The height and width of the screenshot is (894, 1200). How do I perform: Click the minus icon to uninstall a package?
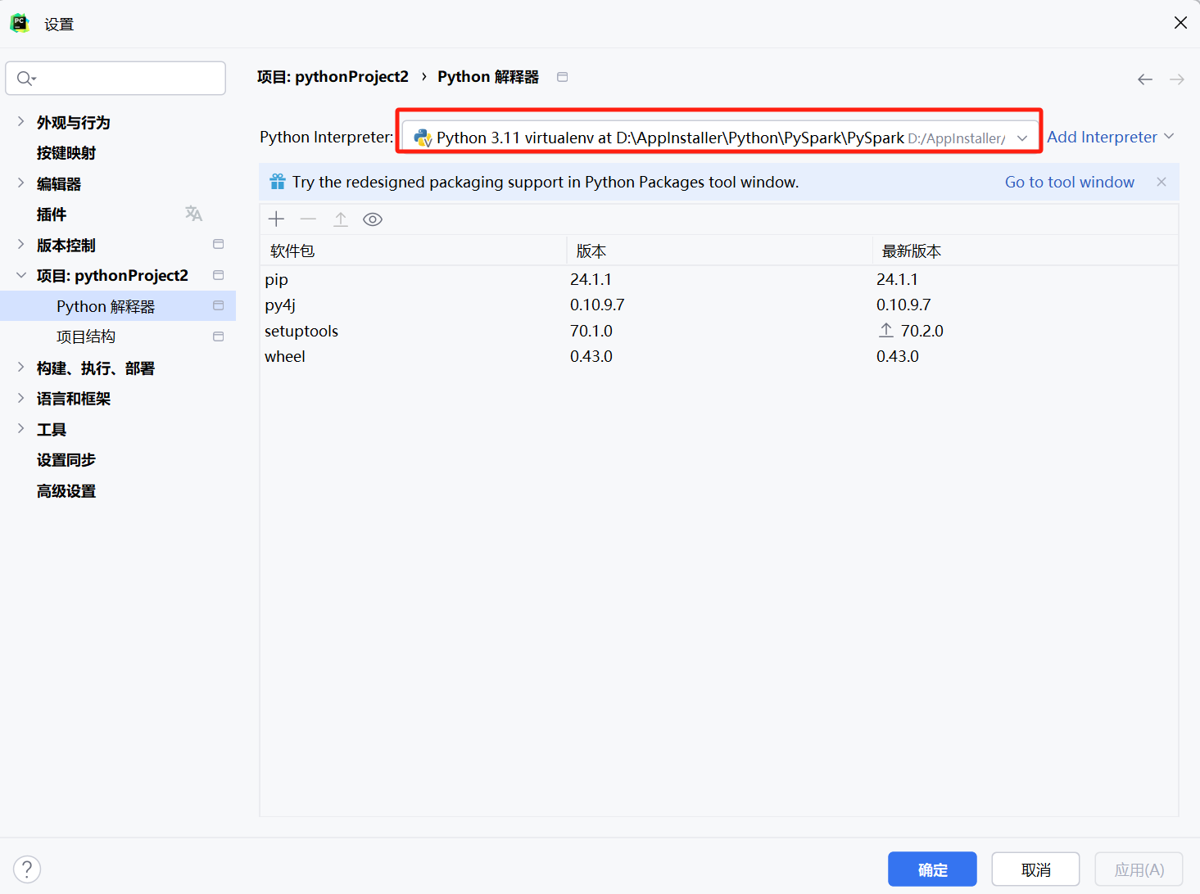click(308, 219)
